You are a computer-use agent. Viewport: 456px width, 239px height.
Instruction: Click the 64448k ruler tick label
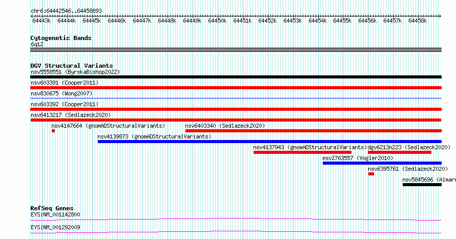click(x=167, y=21)
